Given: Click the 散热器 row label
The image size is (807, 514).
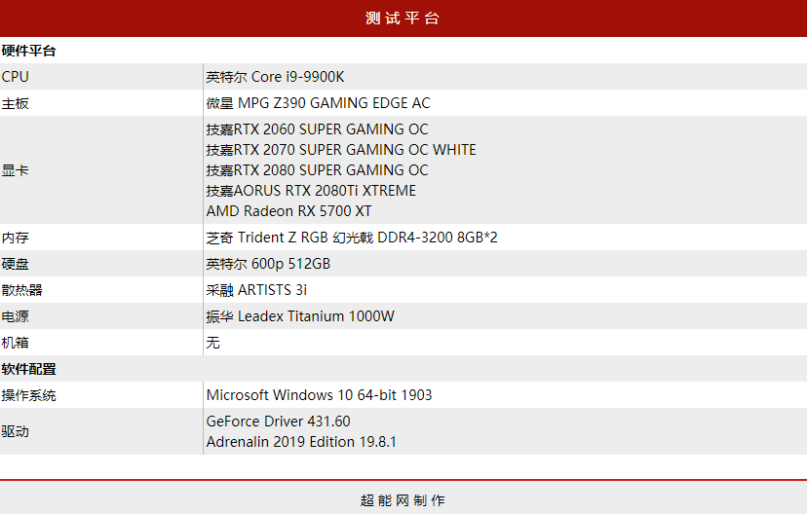Looking at the screenshot, I should point(21,290).
